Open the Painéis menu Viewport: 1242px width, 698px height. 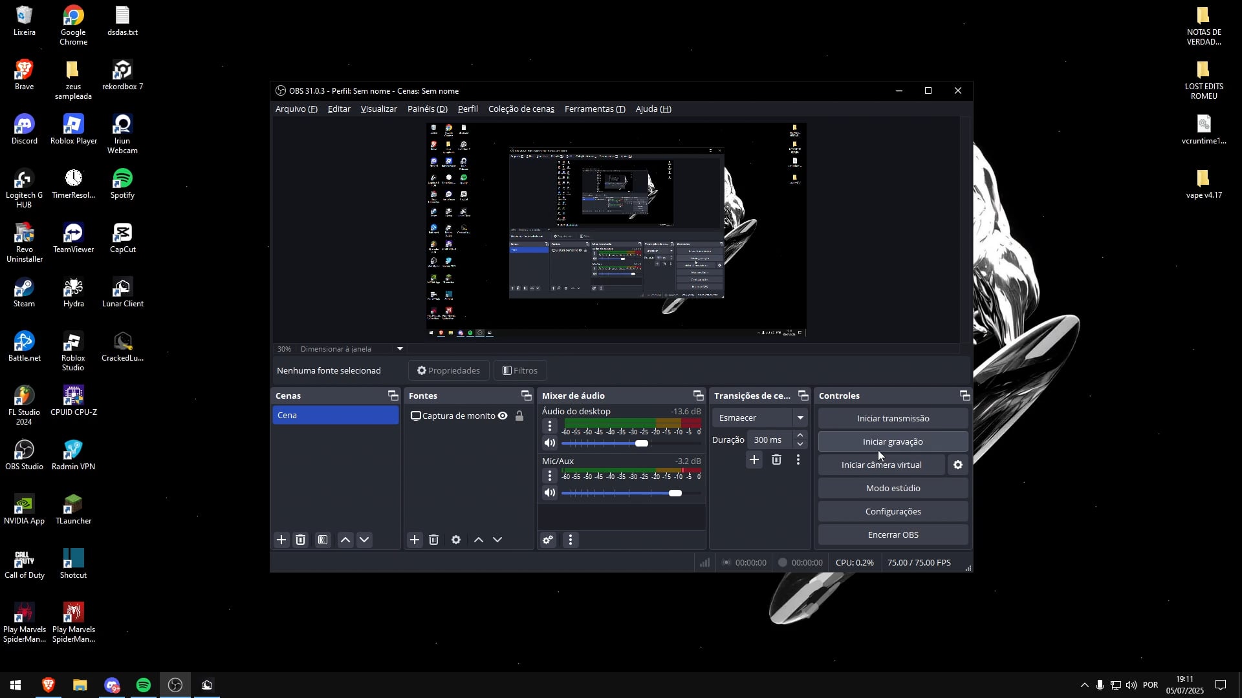click(x=427, y=109)
